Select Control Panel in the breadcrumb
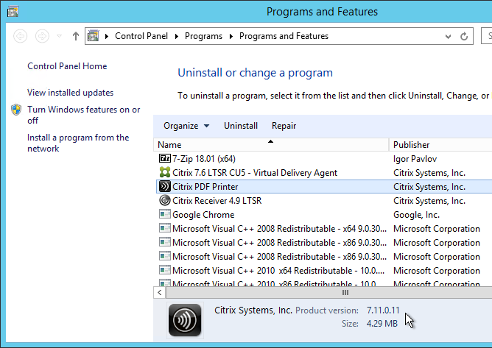 pos(141,36)
